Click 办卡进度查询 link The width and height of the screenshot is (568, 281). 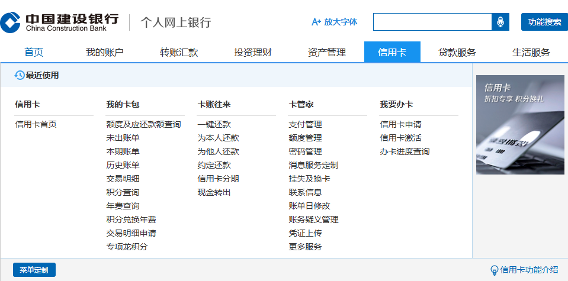pyautogui.click(x=405, y=151)
